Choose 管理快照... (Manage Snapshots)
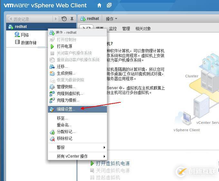This screenshot has width=219, height=181. (78, 87)
